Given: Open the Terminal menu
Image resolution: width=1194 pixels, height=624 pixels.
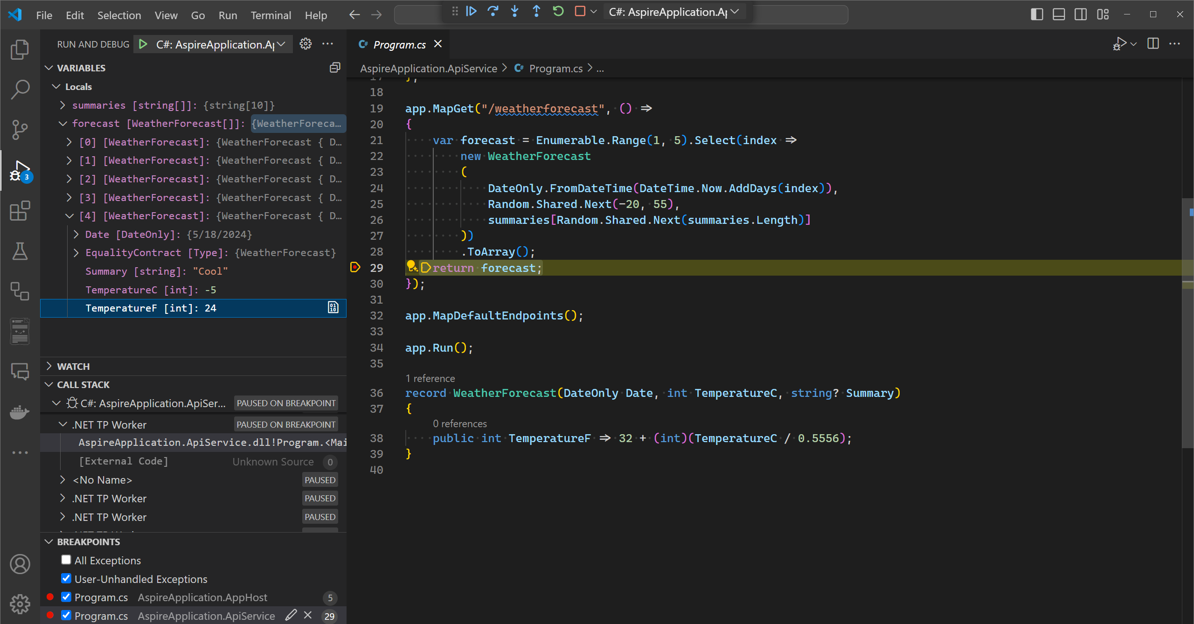Looking at the screenshot, I should point(271,15).
